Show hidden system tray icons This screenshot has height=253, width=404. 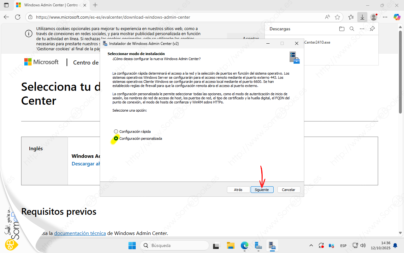pyautogui.click(x=311, y=245)
